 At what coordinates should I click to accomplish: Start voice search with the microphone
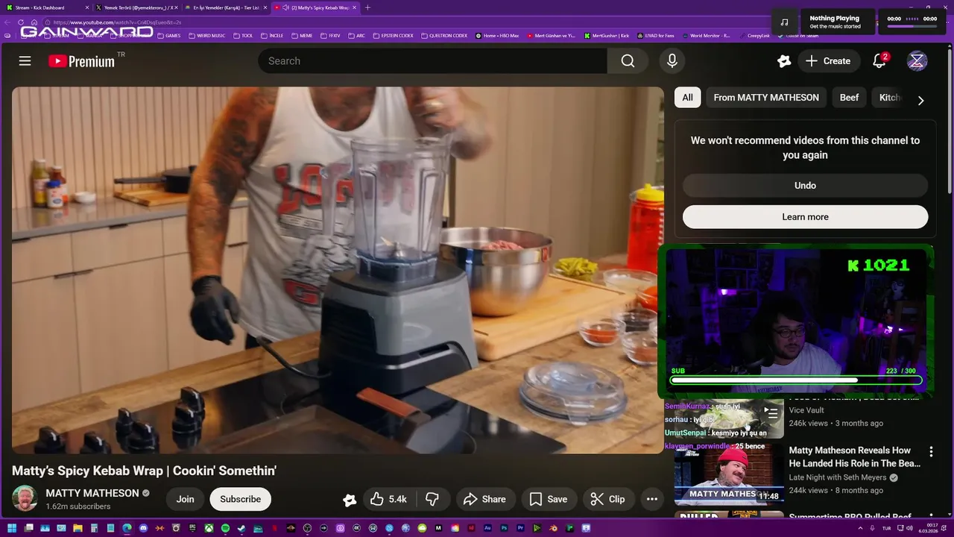(x=672, y=61)
